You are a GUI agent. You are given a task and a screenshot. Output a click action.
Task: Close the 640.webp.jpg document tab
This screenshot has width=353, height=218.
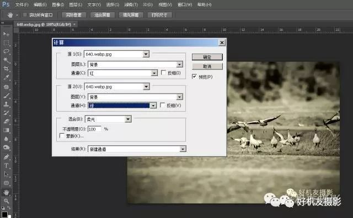74,24
